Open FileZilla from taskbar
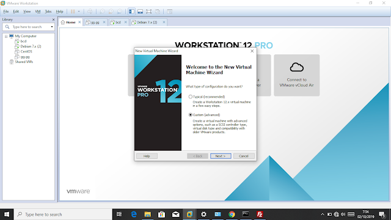 [260, 215]
